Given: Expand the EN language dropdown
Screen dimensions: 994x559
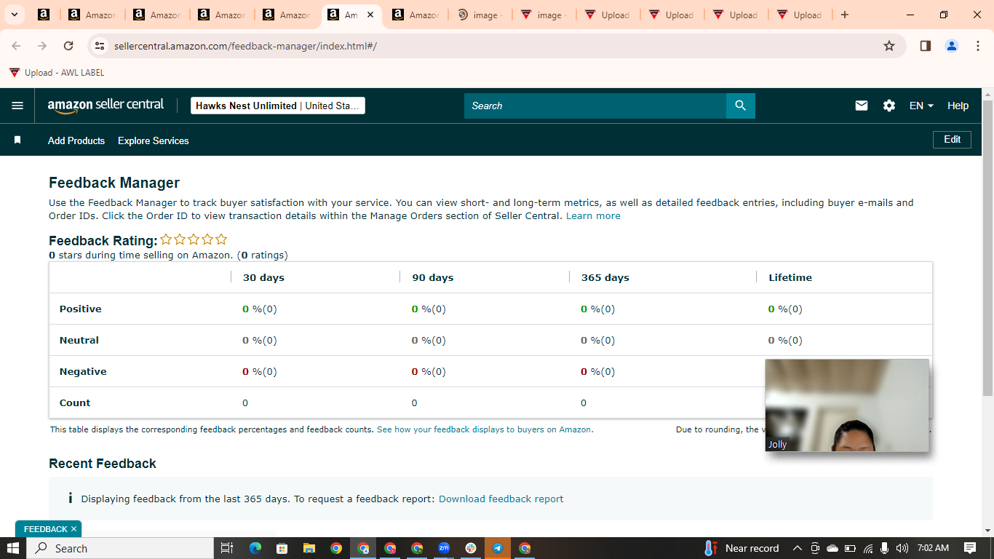Looking at the screenshot, I should 921,106.
